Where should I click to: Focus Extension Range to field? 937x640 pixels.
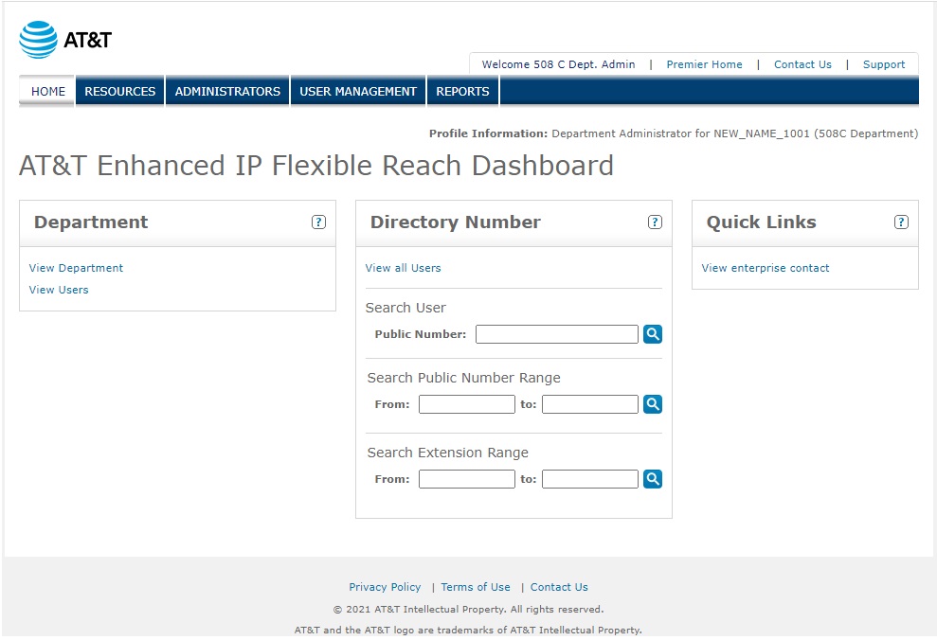click(x=590, y=479)
